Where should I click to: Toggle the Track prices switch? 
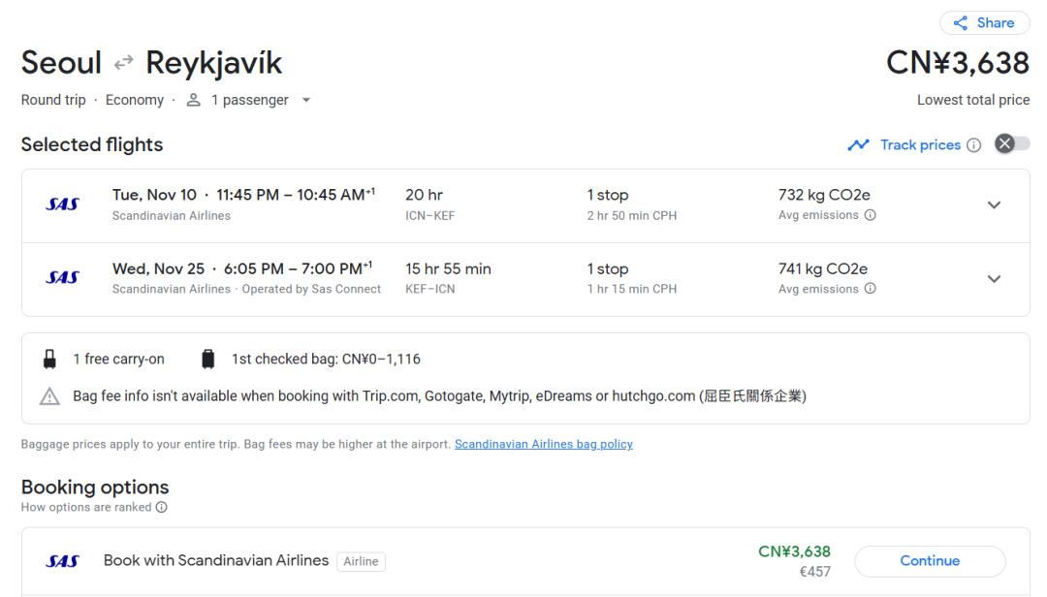pos(1011,144)
